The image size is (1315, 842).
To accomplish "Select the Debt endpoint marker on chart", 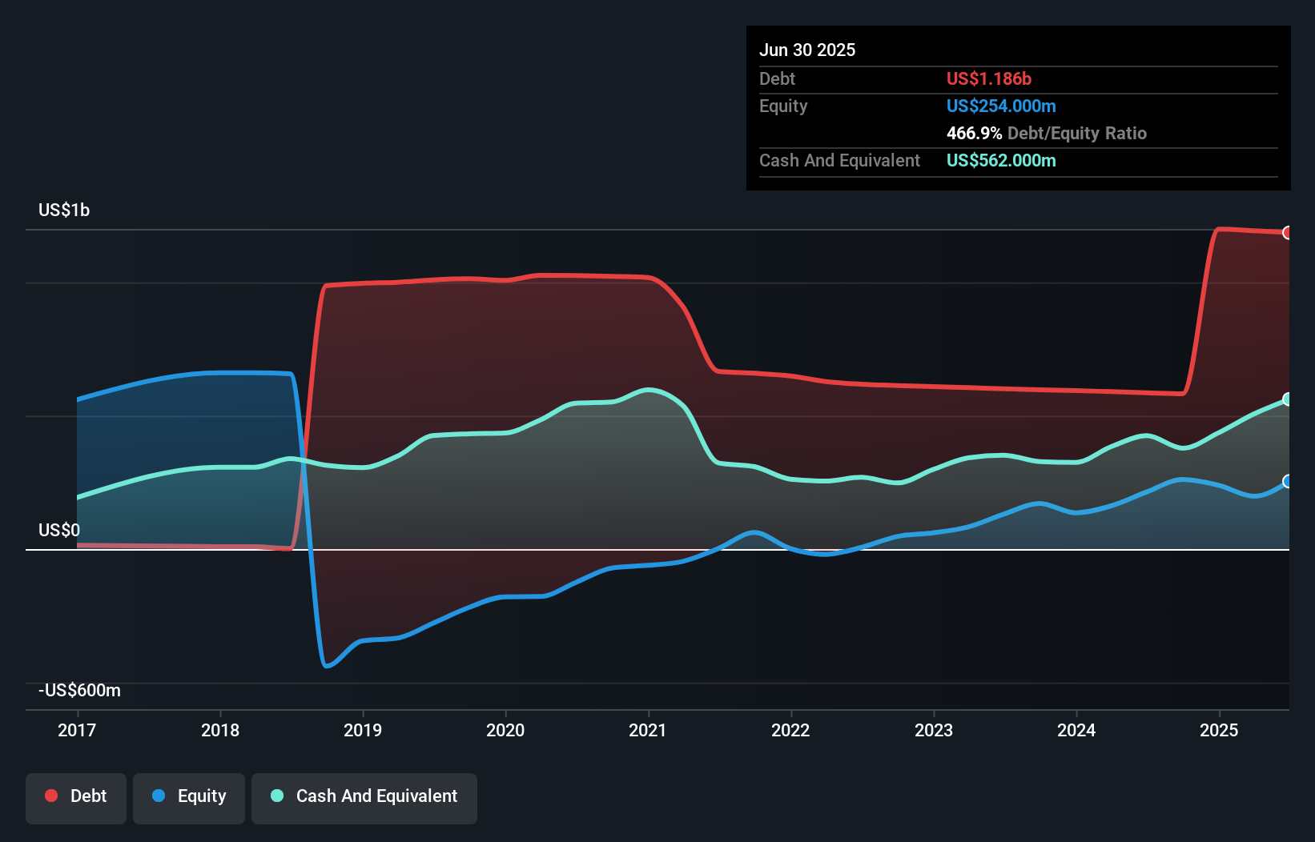I will tap(1288, 233).
